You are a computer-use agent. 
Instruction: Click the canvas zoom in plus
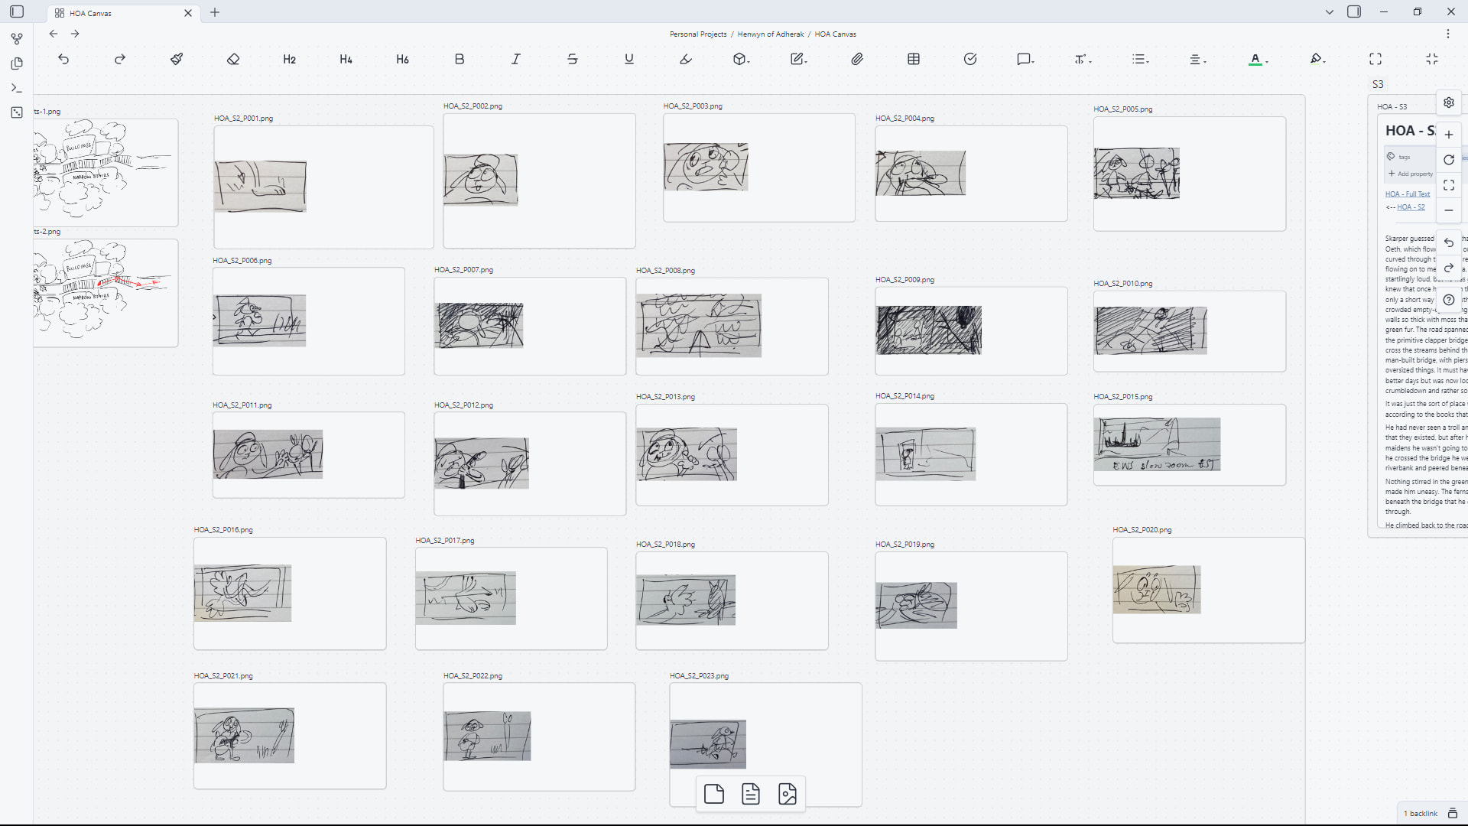point(1449,135)
